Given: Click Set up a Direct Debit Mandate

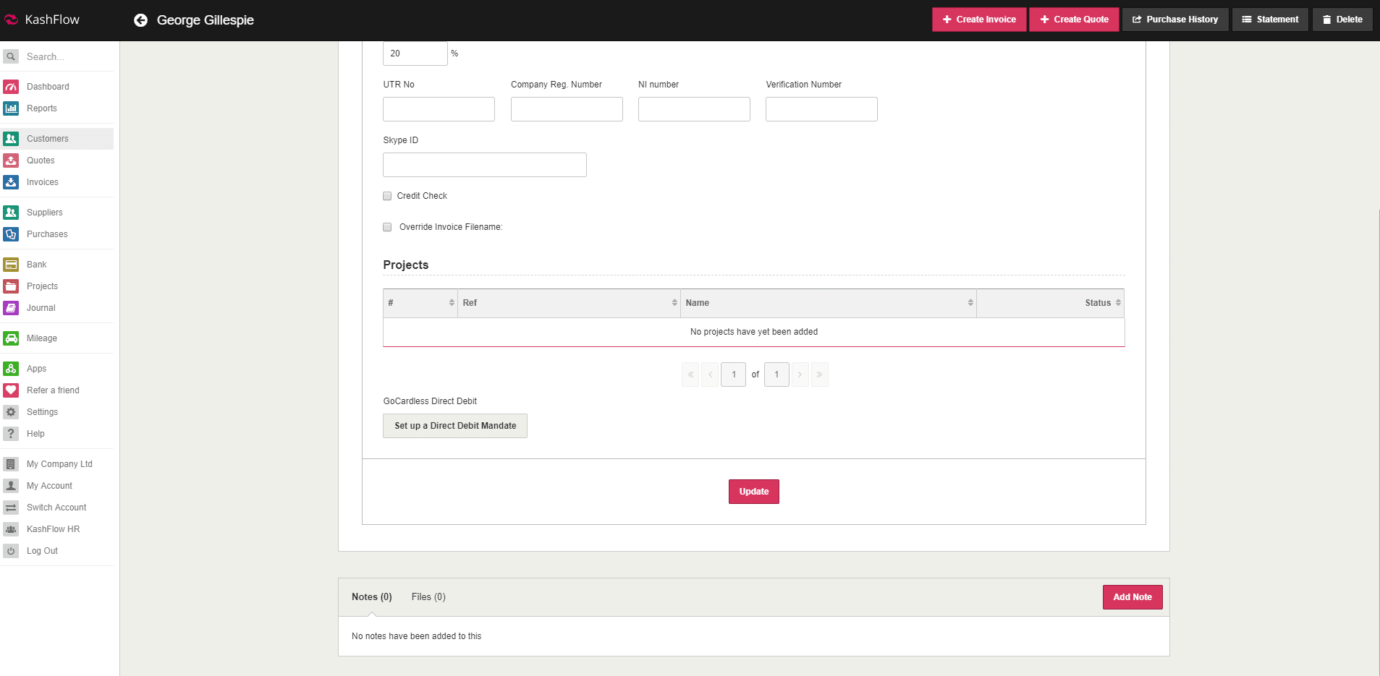Looking at the screenshot, I should [455, 426].
